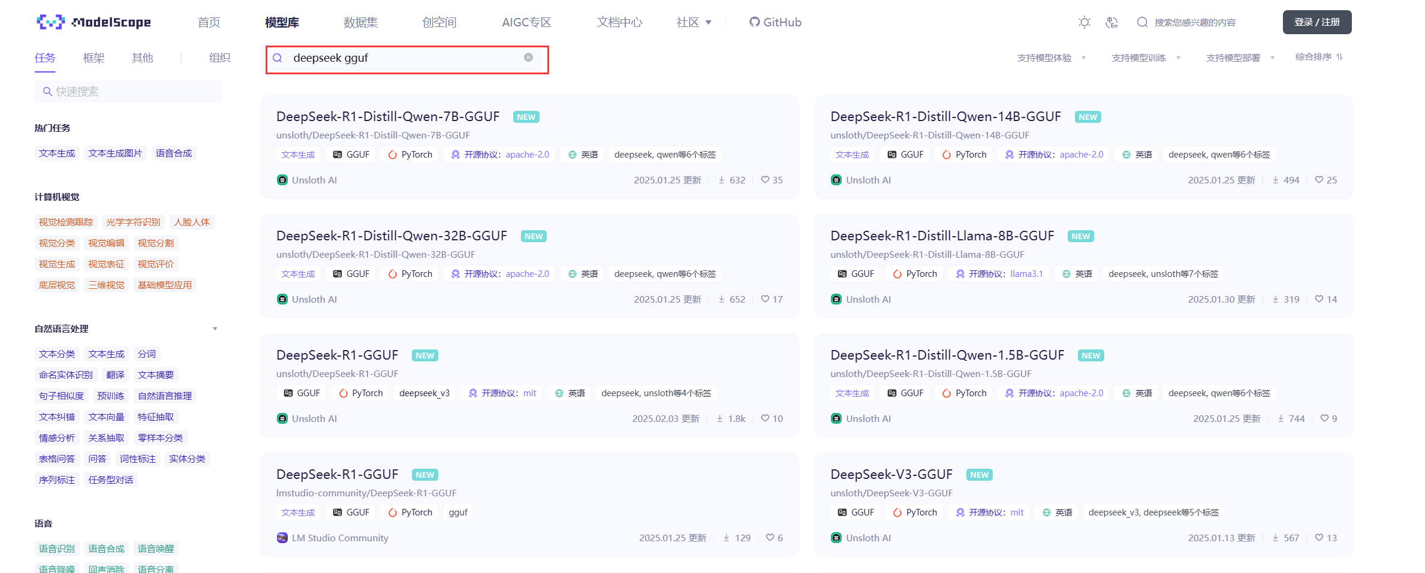Toggle the light/dark theme sun icon
This screenshot has width=1425, height=573.
[1084, 22]
